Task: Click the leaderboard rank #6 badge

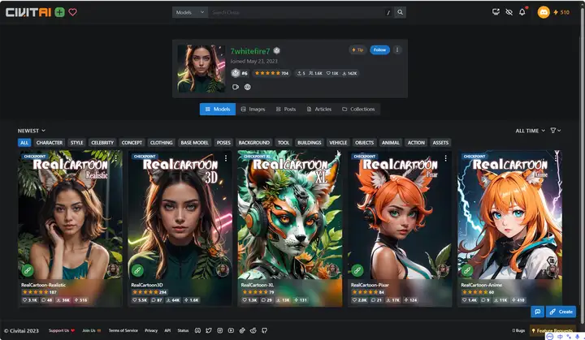Action: pyautogui.click(x=240, y=73)
